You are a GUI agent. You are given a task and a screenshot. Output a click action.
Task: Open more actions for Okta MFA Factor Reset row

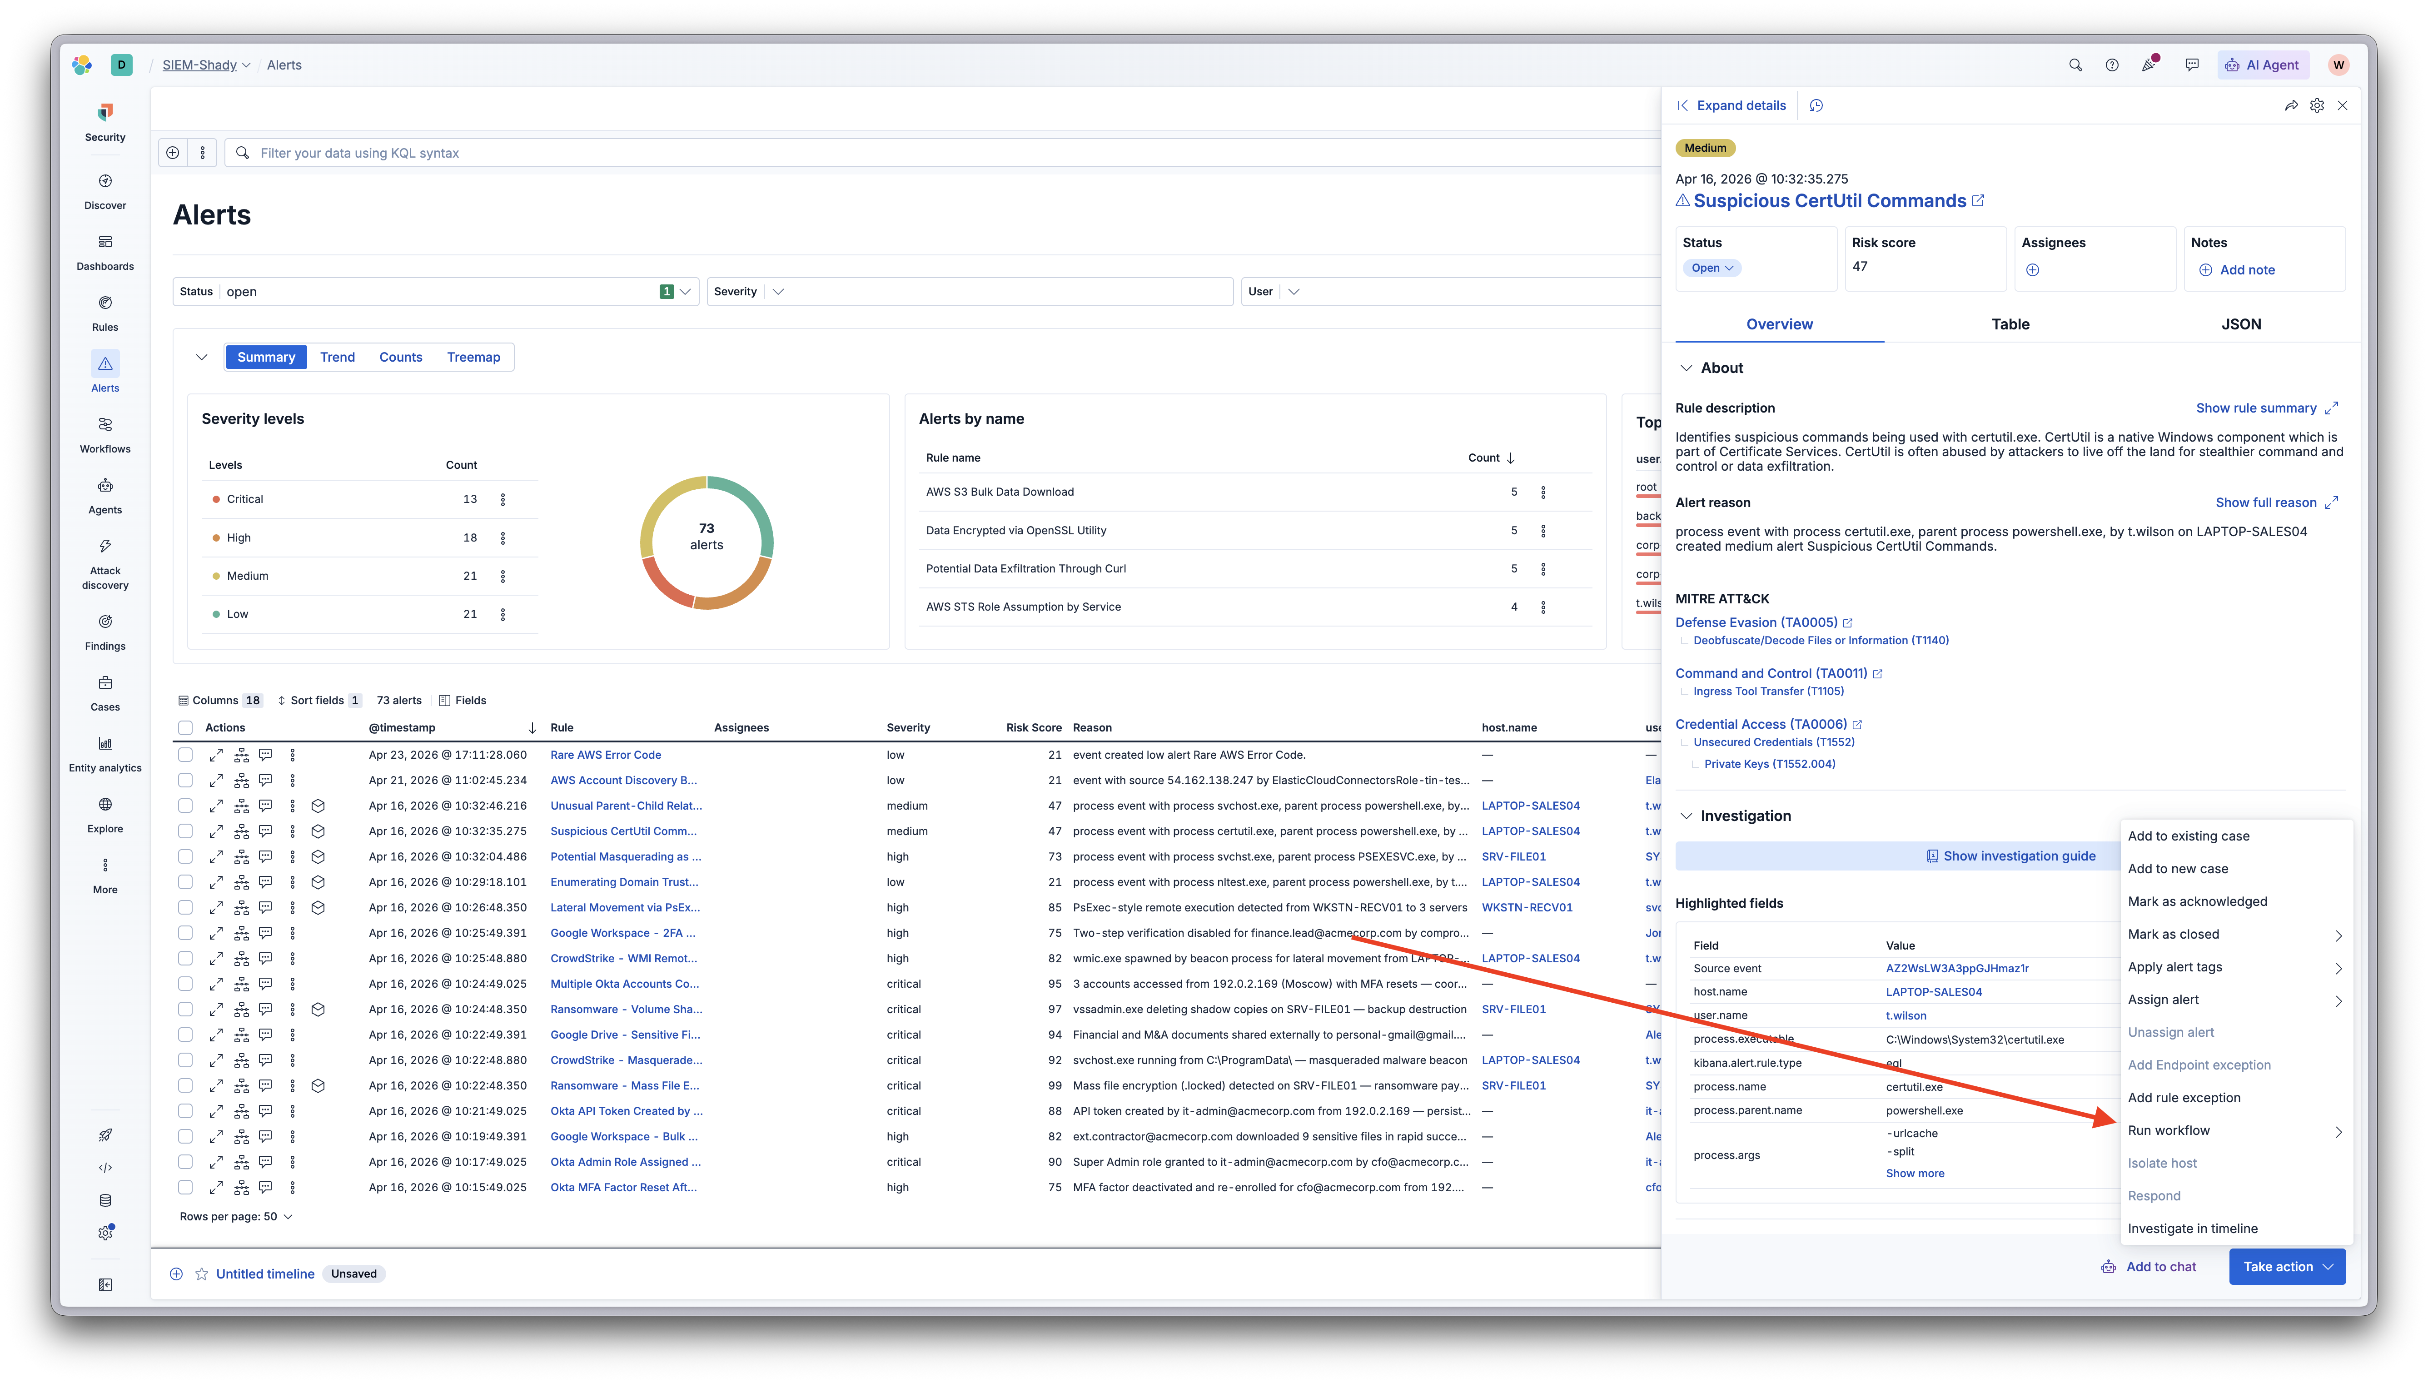click(293, 1187)
